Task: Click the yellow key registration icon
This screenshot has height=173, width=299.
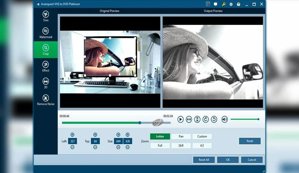Action: 224,4
